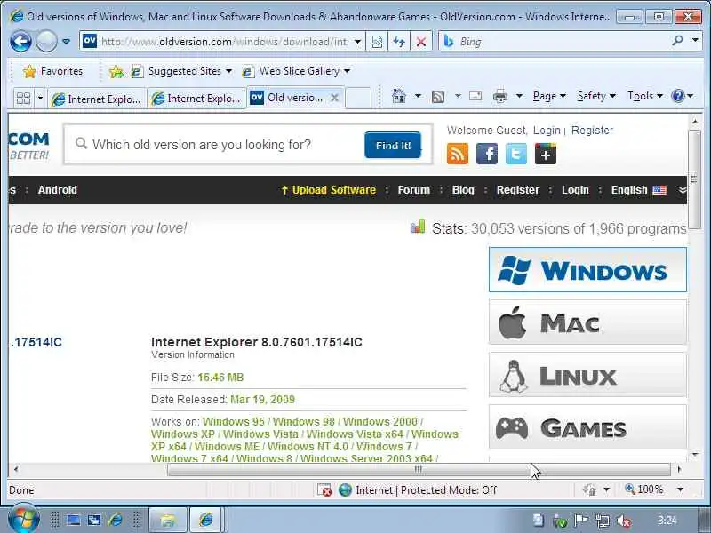Viewport: 711px width, 533px height.
Task: Open the Safety menu
Action: point(596,96)
